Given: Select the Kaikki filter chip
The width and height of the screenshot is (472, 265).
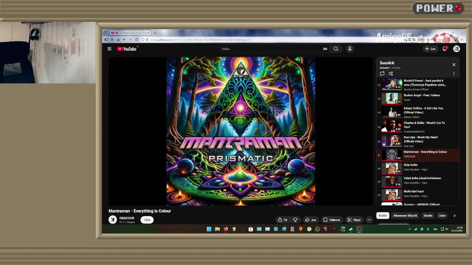Looking at the screenshot, I should click(383, 216).
